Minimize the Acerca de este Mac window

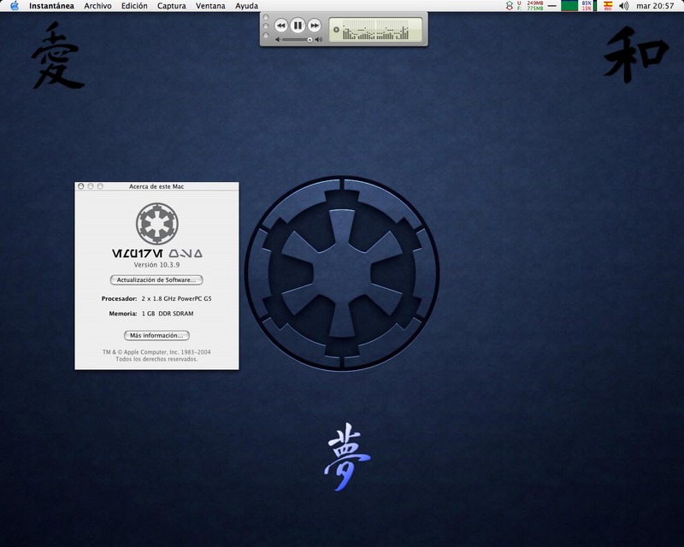[91, 186]
